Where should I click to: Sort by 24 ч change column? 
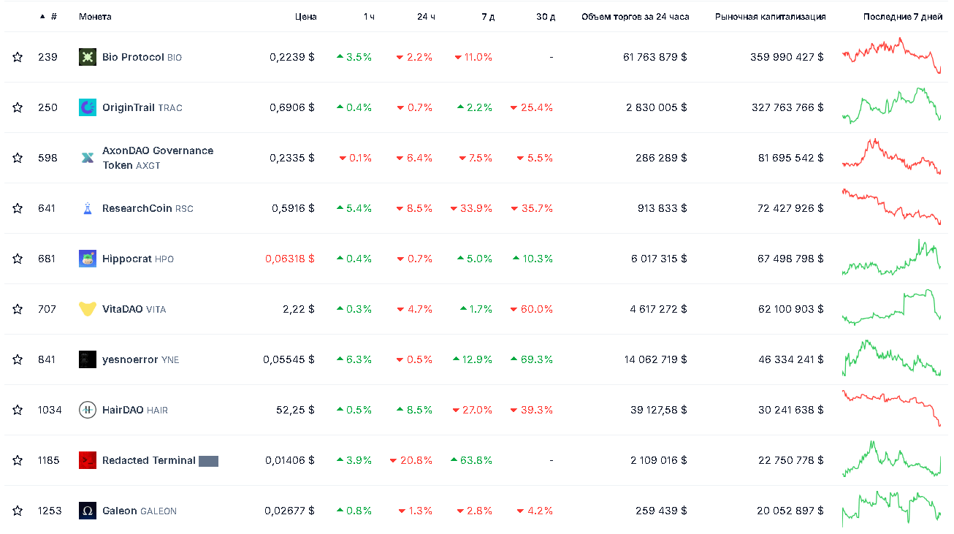click(x=426, y=16)
